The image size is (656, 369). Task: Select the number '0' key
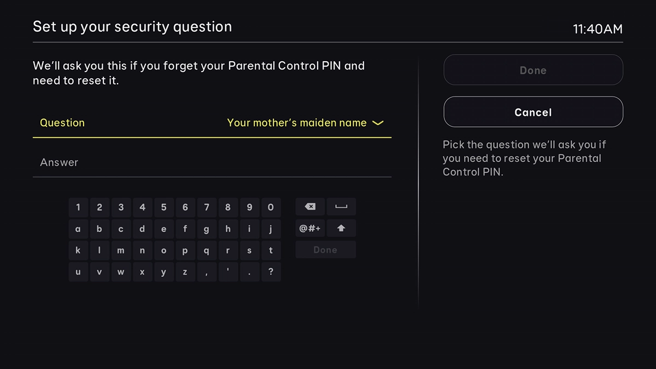[x=271, y=207]
